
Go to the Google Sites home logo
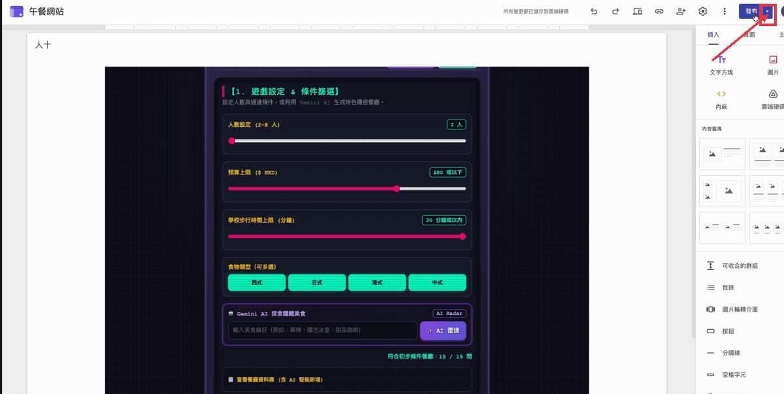pos(16,12)
